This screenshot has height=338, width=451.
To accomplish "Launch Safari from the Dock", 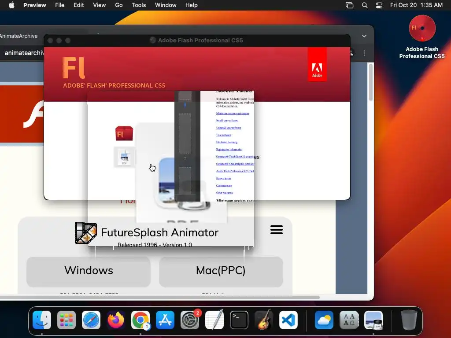I will coord(91,320).
